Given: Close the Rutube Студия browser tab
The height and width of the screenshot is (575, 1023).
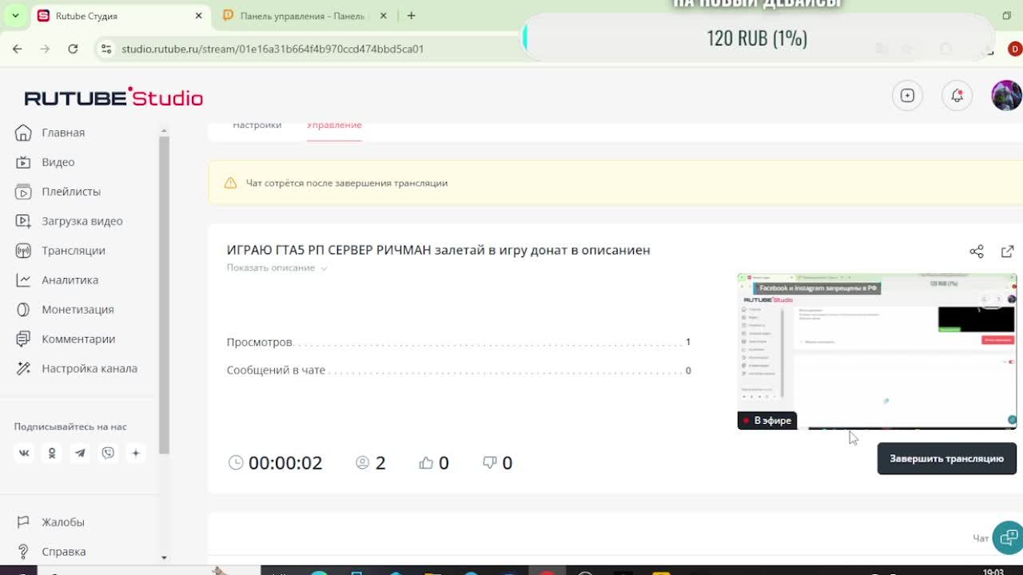Looking at the screenshot, I should click(199, 16).
